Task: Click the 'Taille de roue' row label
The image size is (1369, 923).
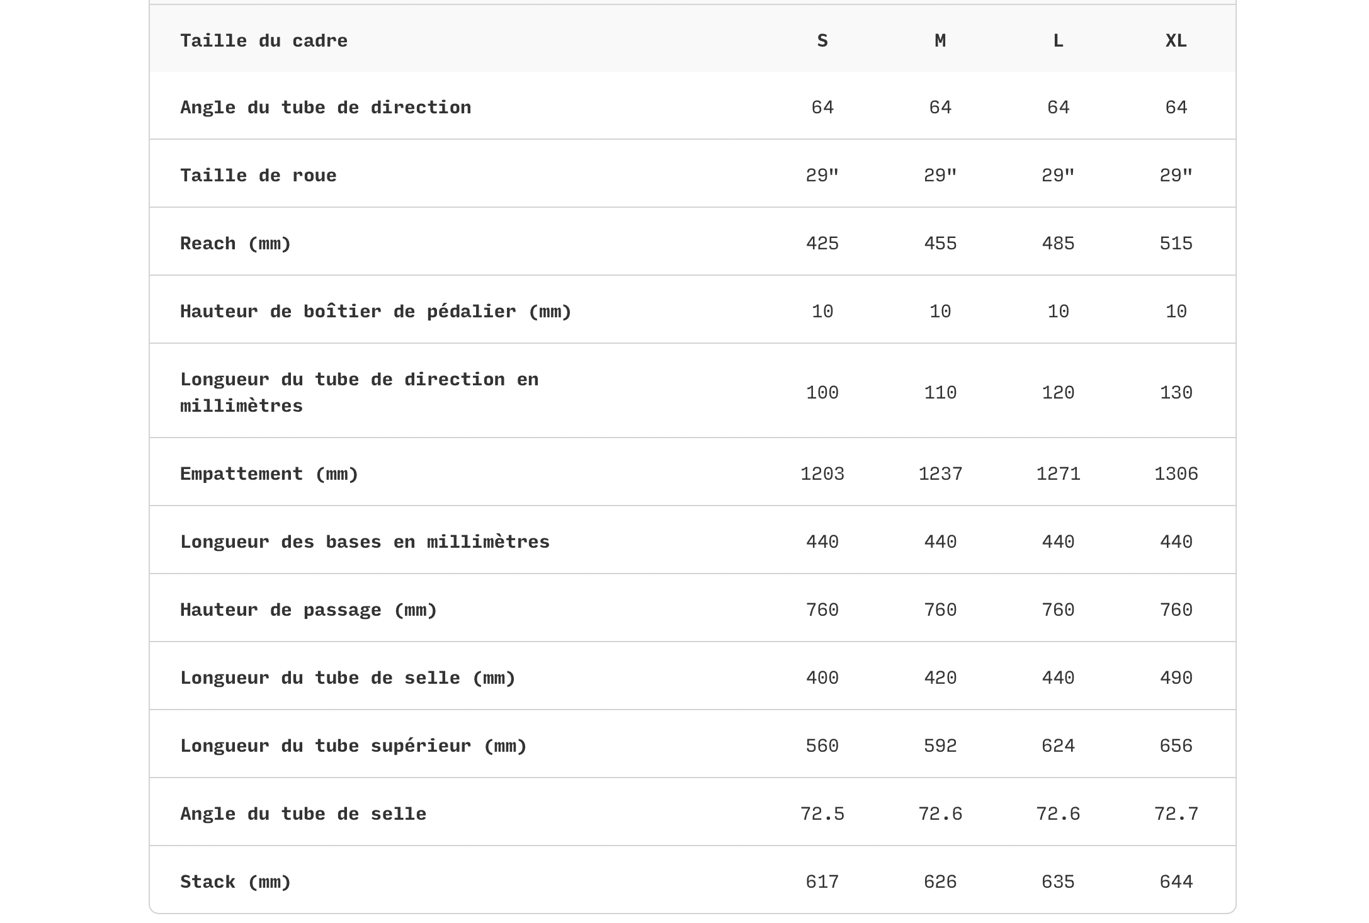Action: point(258,176)
